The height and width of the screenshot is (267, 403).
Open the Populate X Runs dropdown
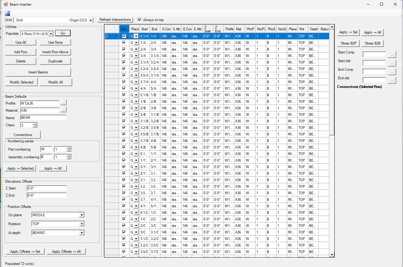pyautogui.click(x=51, y=34)
